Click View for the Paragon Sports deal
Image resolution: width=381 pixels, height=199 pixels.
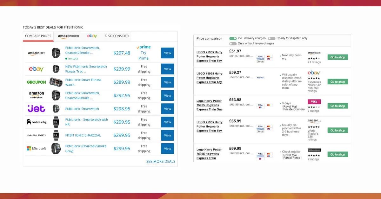pos(168,135)
